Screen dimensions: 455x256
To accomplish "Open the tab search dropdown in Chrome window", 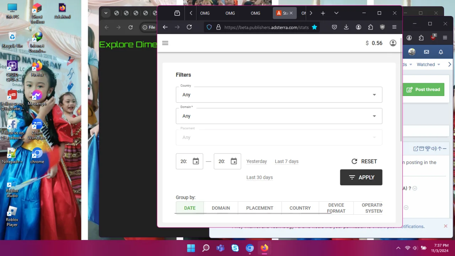I will 106,13.
